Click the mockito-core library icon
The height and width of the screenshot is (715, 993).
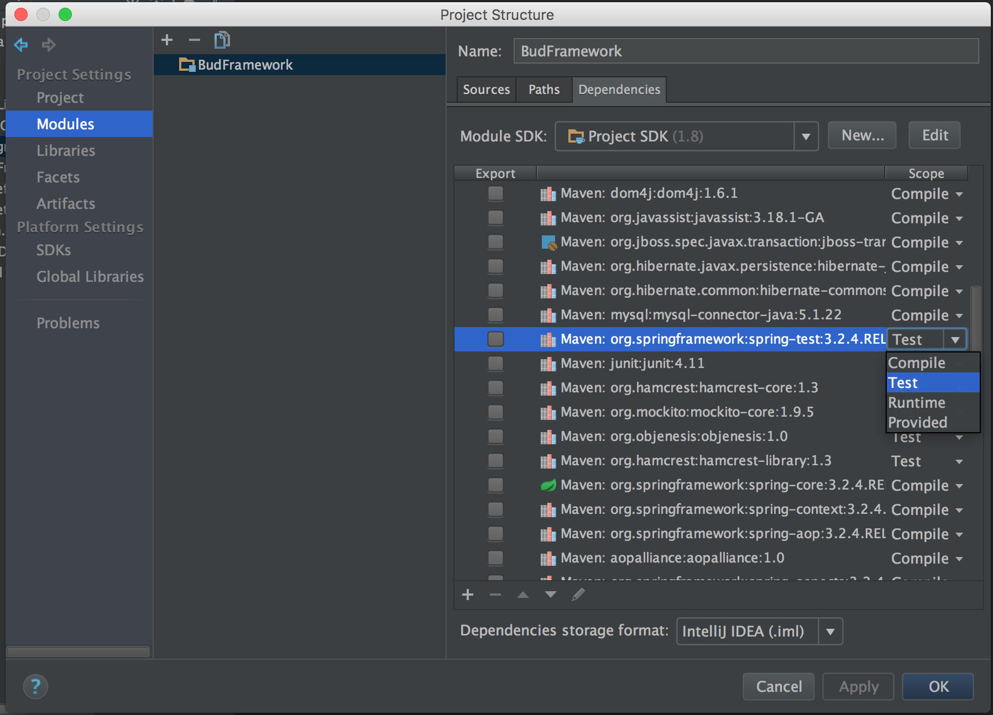point(548,412)
